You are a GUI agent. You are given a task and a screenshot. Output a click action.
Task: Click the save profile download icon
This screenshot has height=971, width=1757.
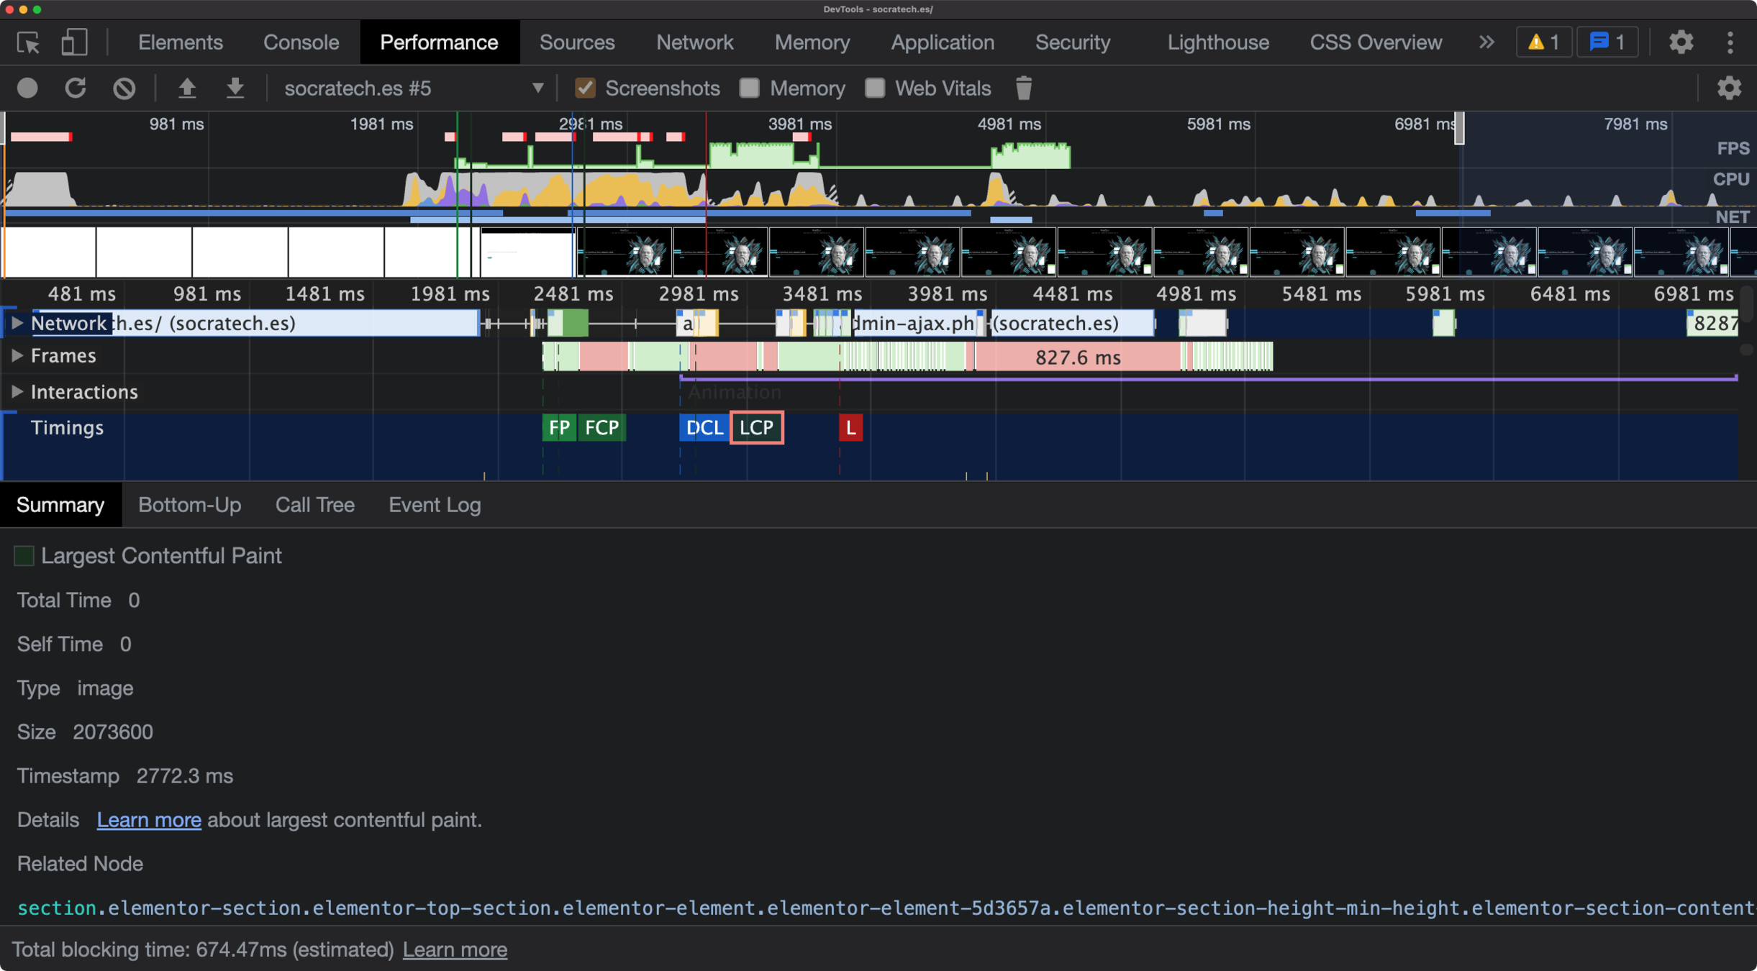[x=235, y=88]
